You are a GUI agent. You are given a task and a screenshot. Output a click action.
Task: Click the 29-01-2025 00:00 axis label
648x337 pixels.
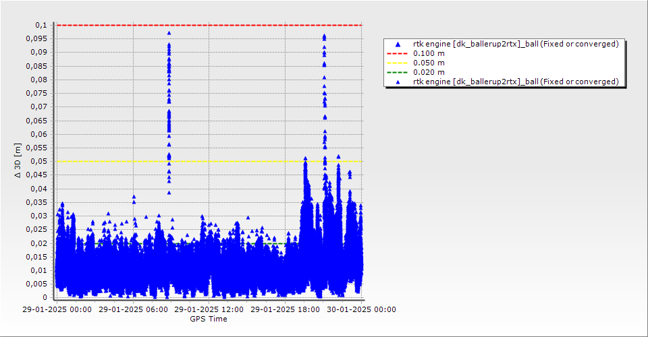point(57,309)
